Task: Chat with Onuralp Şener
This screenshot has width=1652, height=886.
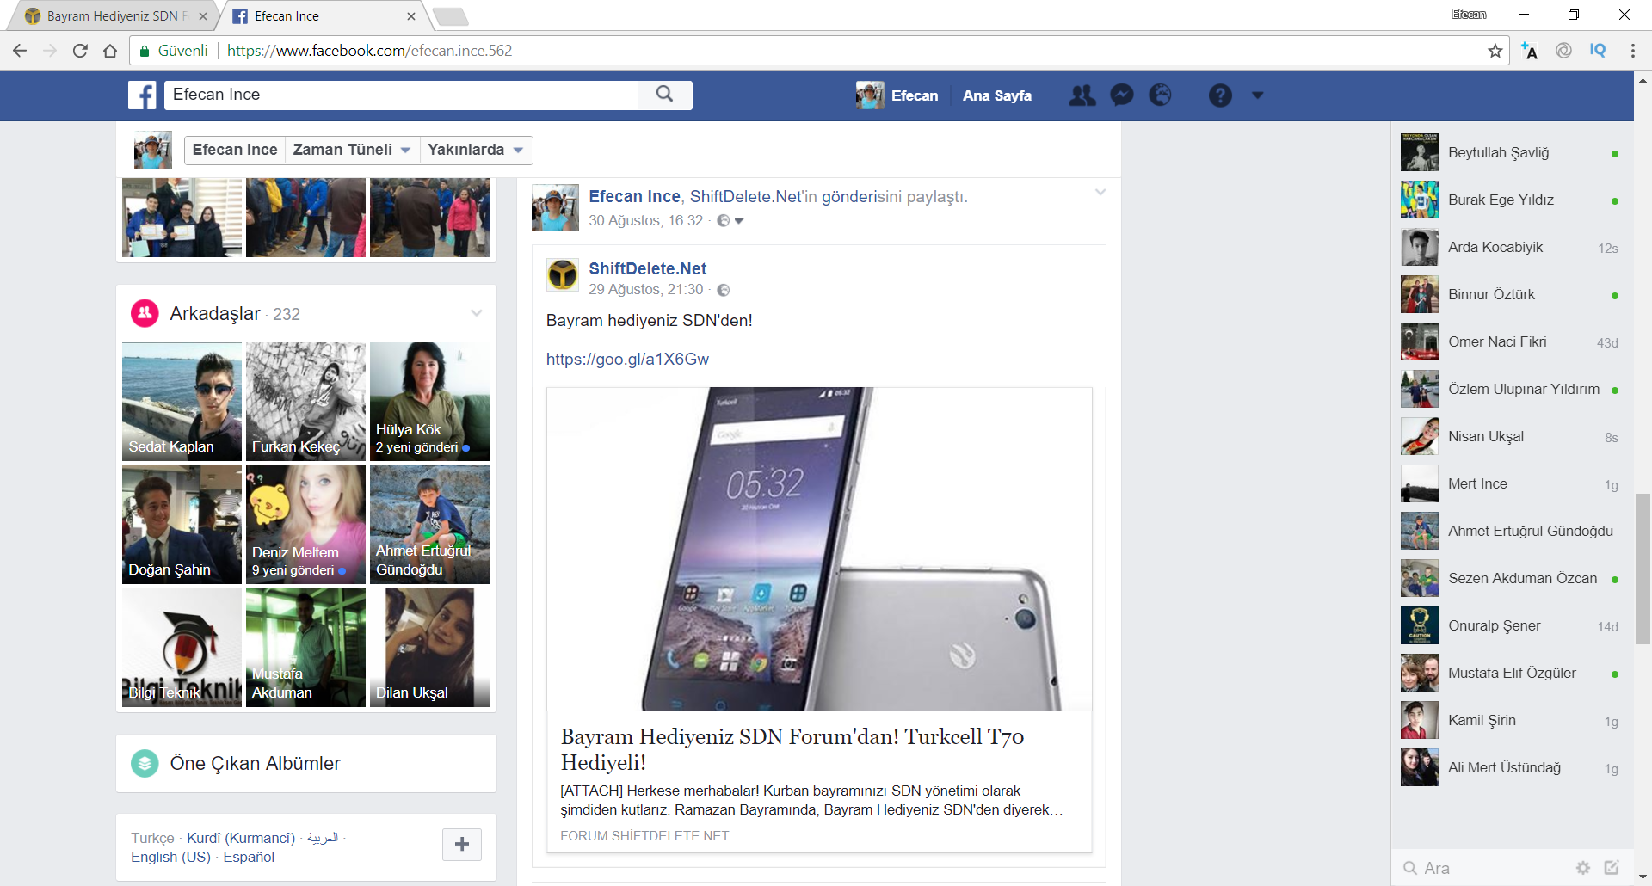Action: pyautogui.click(x=1513, y=625)
